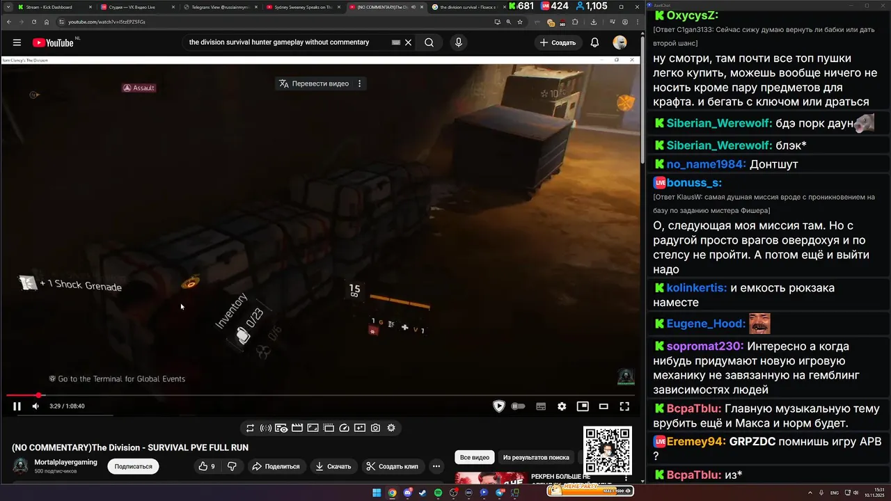891x501 pixels.
Task: Seek on the video progress bar
Action: [320, 395]
